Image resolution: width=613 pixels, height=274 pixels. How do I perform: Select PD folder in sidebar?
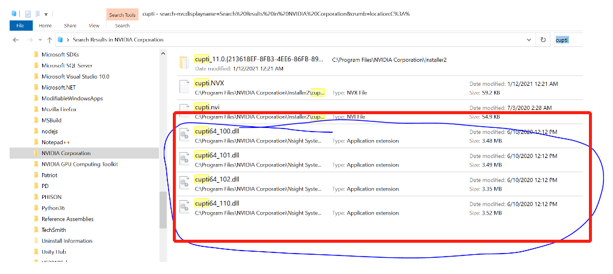click(45, 186)
